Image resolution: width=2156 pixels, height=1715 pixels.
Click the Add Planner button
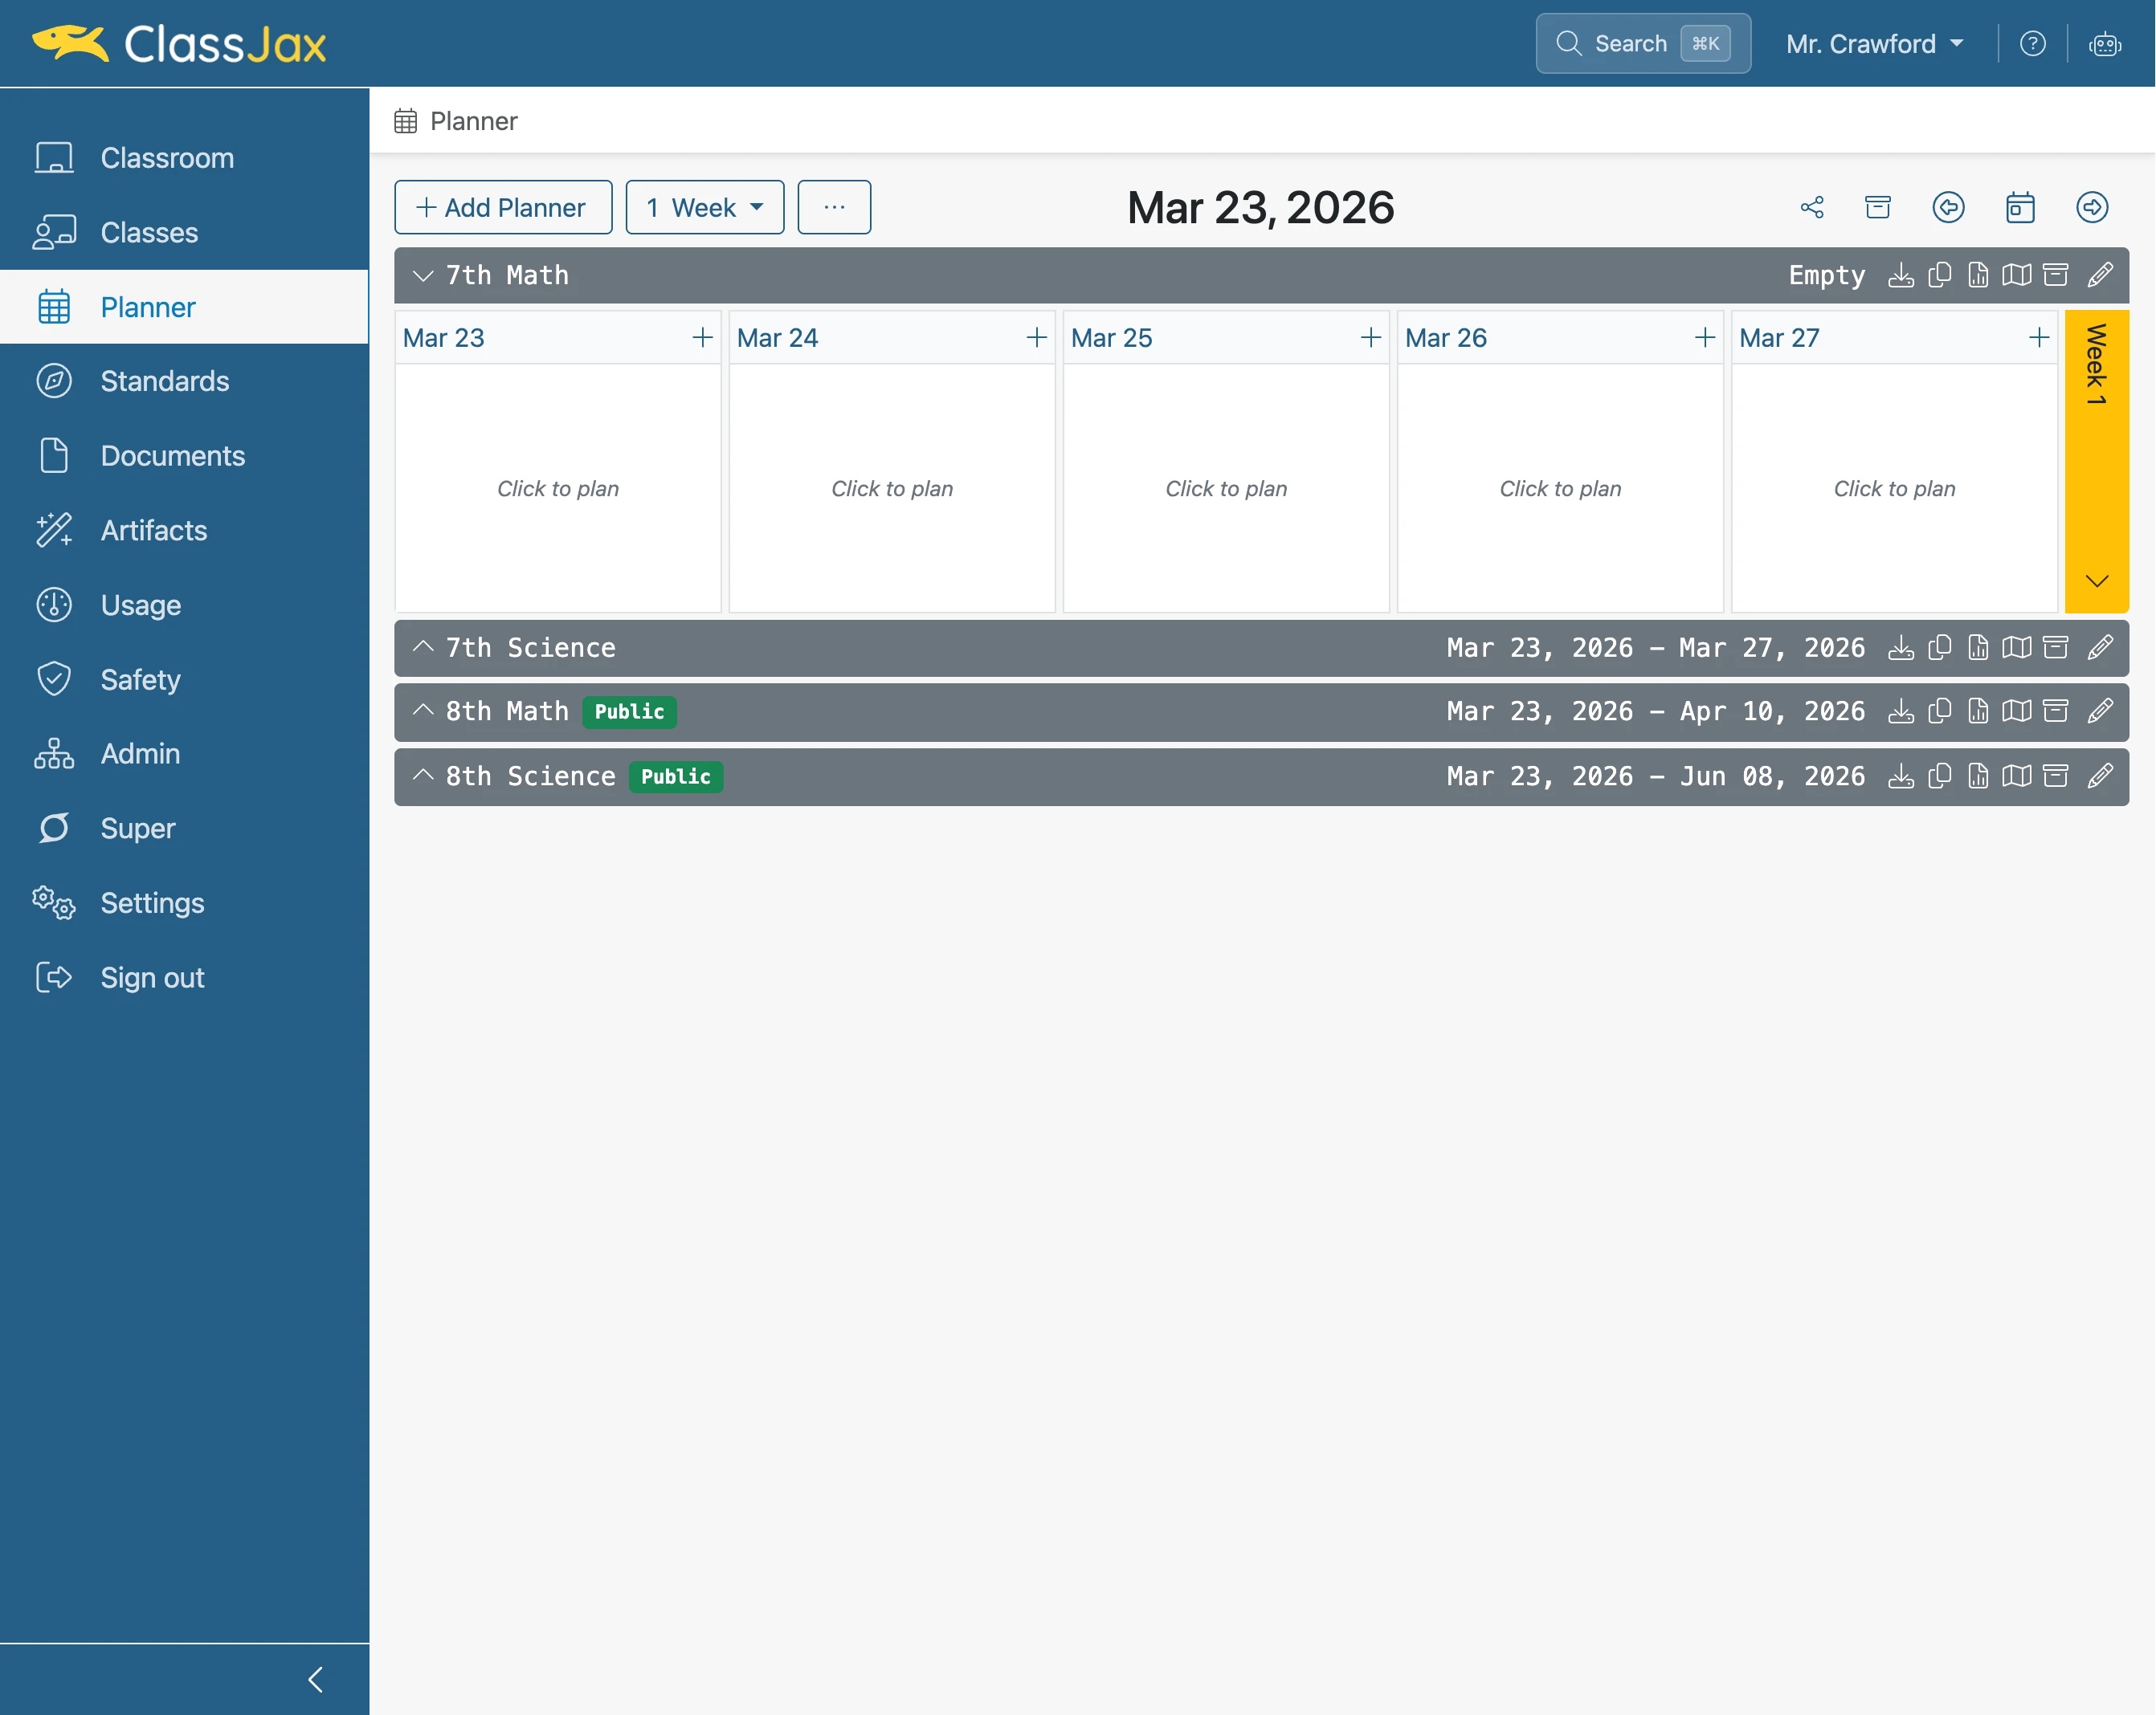(503, 207)
